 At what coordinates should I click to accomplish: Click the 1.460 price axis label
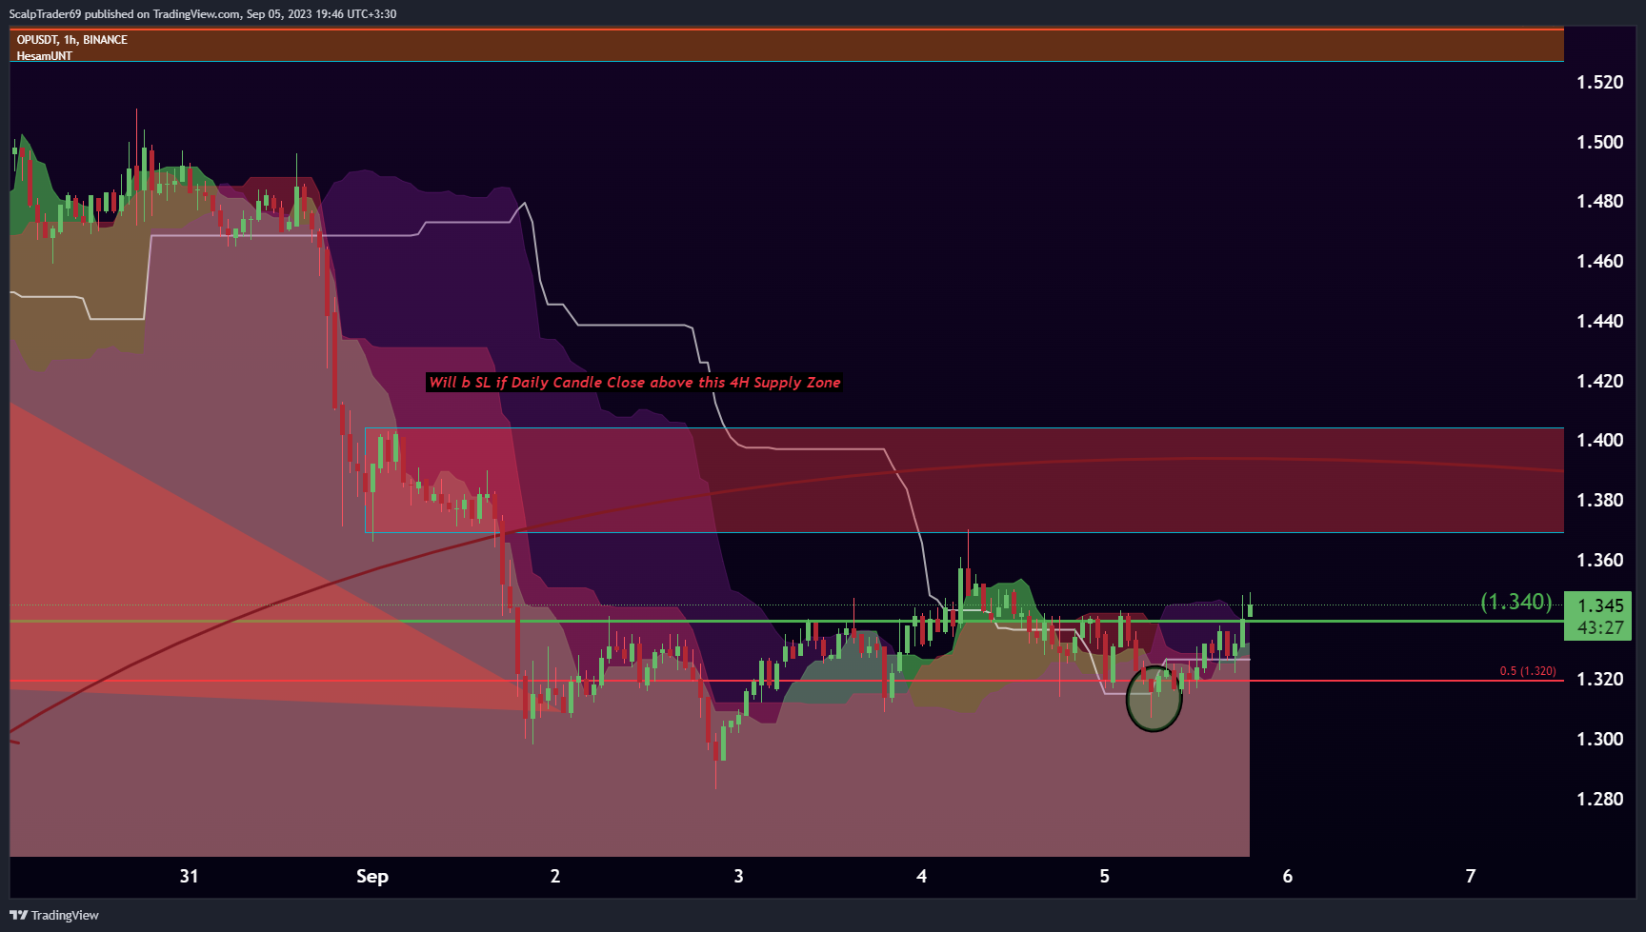[x=1600, y=262]
